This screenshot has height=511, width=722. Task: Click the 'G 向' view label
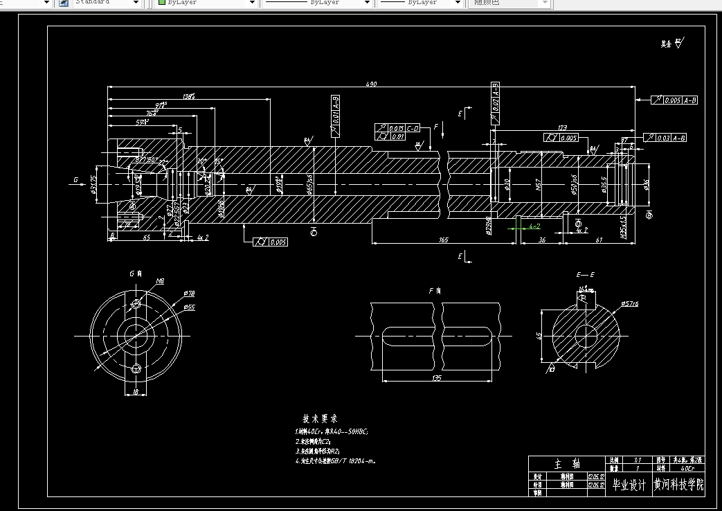136,274
